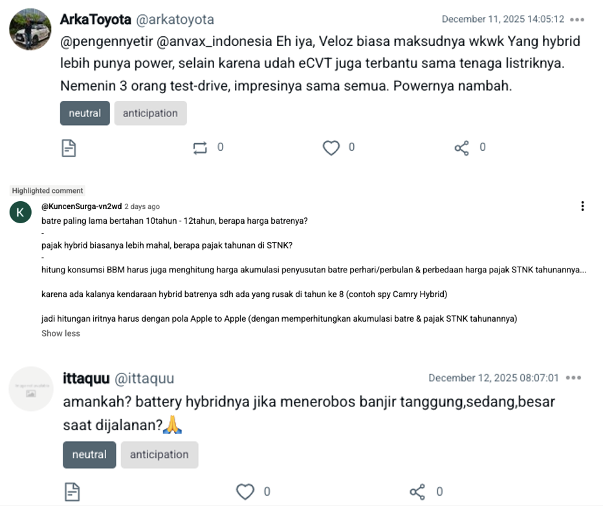Select neutral tag on ArkaToyota post

pos(85,113)
